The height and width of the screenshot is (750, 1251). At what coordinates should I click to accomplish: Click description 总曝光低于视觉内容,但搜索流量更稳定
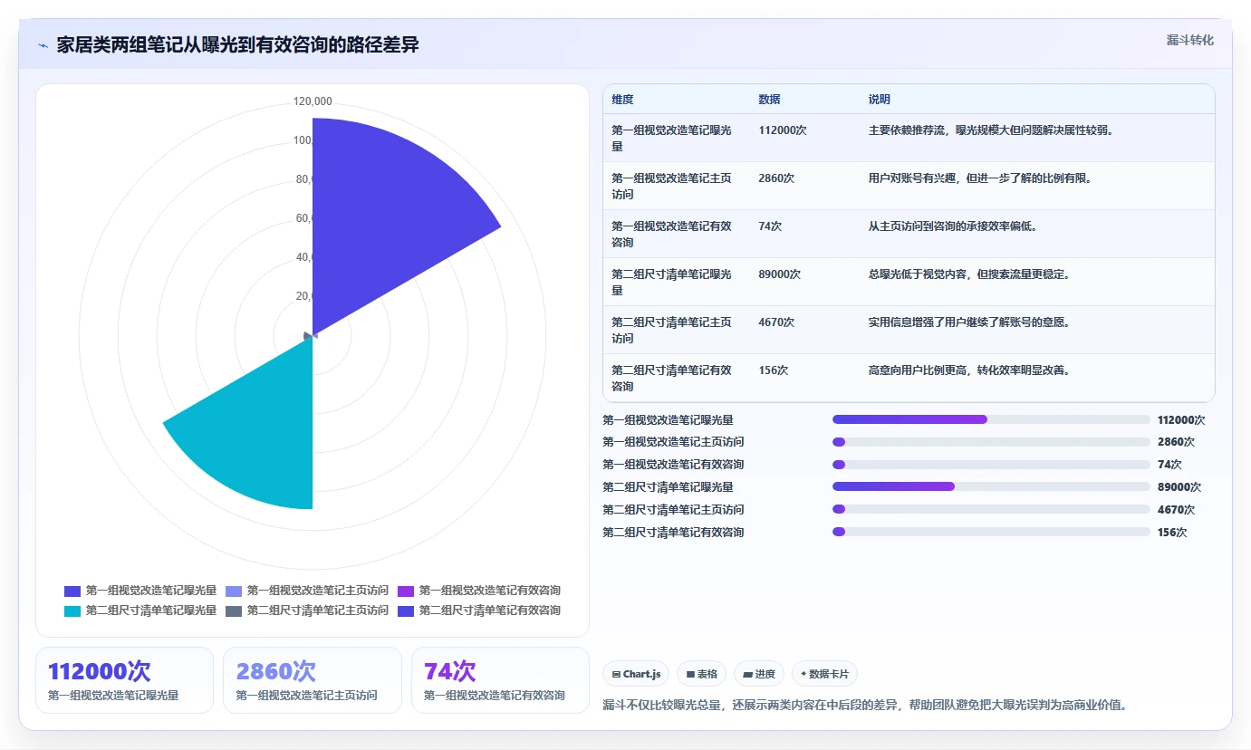[x=969, y=274]
